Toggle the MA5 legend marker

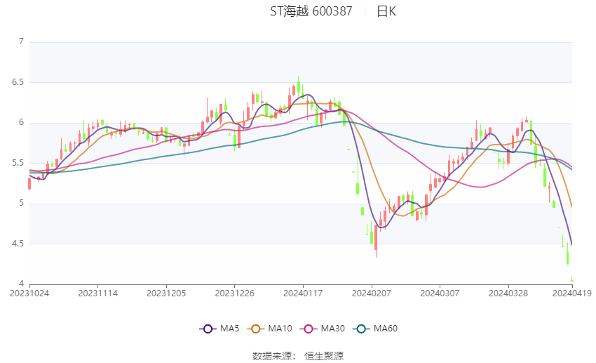pos(208,328)
